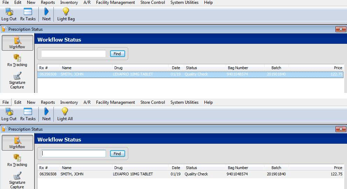This screenshot has height=189, width=347.
Task: Open Signature Capture in upper Prescription Status window
Action: (x=17, y=80)
